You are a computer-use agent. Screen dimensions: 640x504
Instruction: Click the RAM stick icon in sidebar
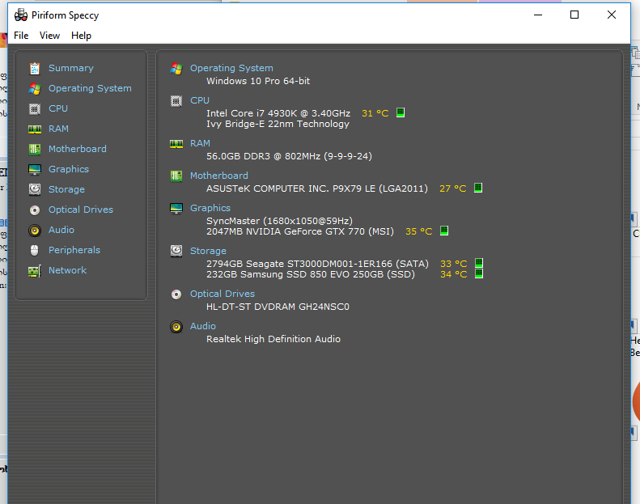(35, 129)
